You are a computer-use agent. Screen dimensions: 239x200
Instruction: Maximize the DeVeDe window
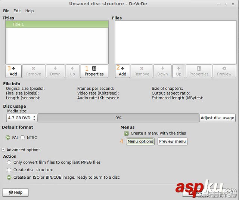click(226, 4)
